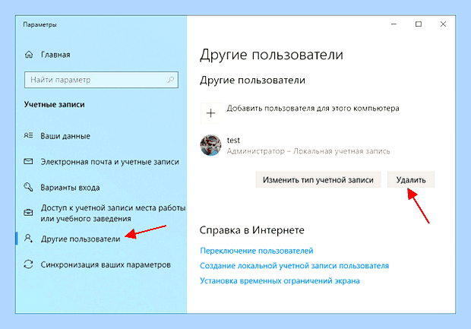Open Установка временных ограничений экрана link

coord(280,280)
